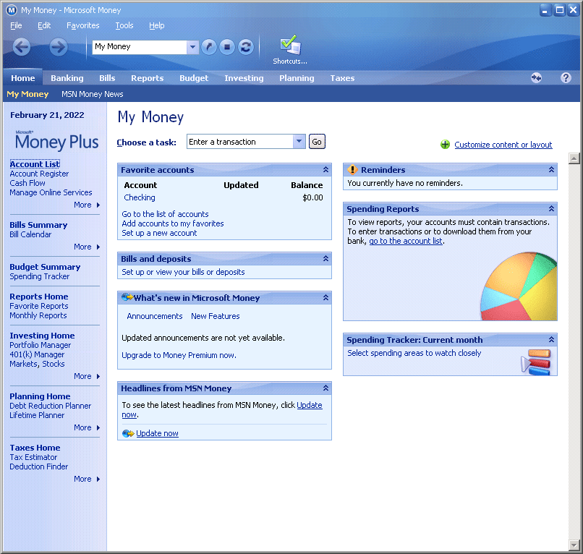Switch to the Investing tab
This screenshot has height=554, width=583.
244,78
